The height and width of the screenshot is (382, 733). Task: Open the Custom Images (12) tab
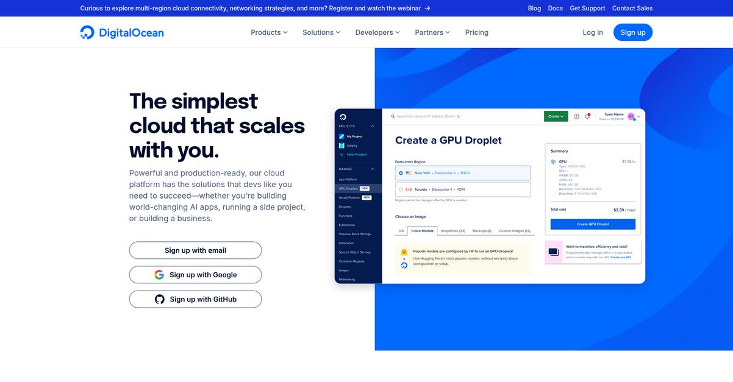(515, 231)
